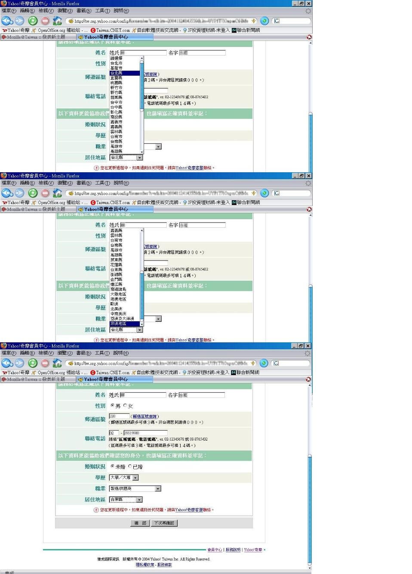Open the 書籤 menu in the top window
This screenshot has width=412, height=574.
click(83, 11)
